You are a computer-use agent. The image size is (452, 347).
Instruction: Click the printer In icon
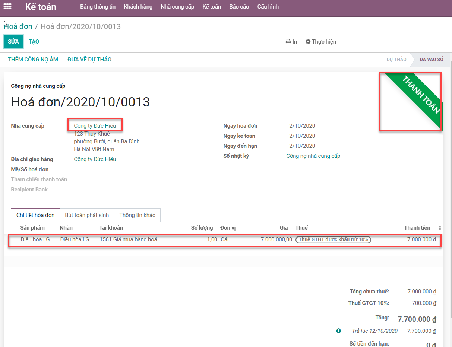[288, 42]
